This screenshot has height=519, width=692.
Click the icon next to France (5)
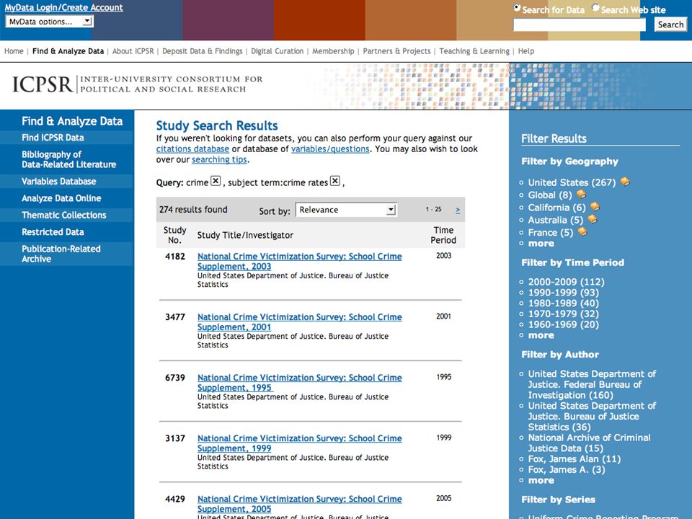tap(582, 231)
